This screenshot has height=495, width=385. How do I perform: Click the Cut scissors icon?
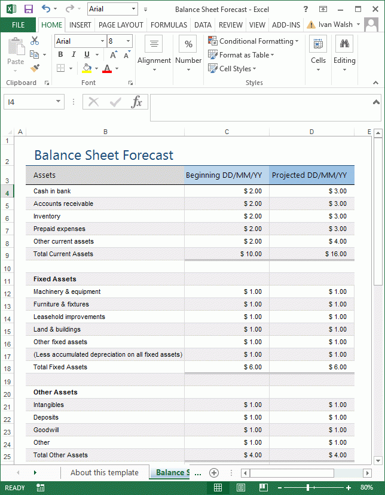coord(35,41)
